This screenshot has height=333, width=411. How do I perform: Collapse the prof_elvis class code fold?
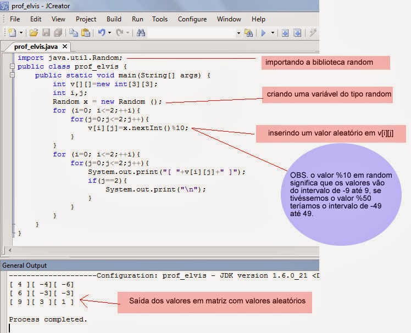click(12, 66)
